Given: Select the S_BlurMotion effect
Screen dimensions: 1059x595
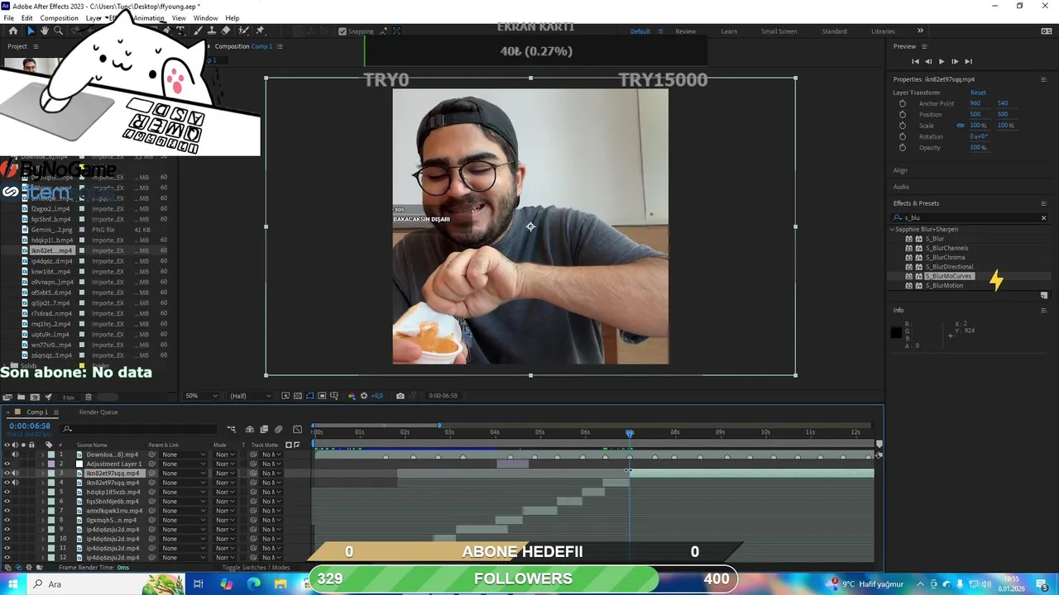Looking at the screenshot, I should point(944,286).
